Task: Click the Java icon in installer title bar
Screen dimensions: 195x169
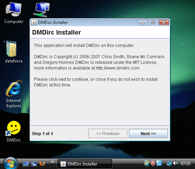Action: tap(34, 23)
